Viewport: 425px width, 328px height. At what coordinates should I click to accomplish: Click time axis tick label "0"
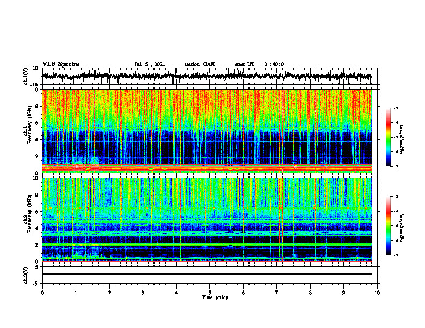click(x=42, y=293)
